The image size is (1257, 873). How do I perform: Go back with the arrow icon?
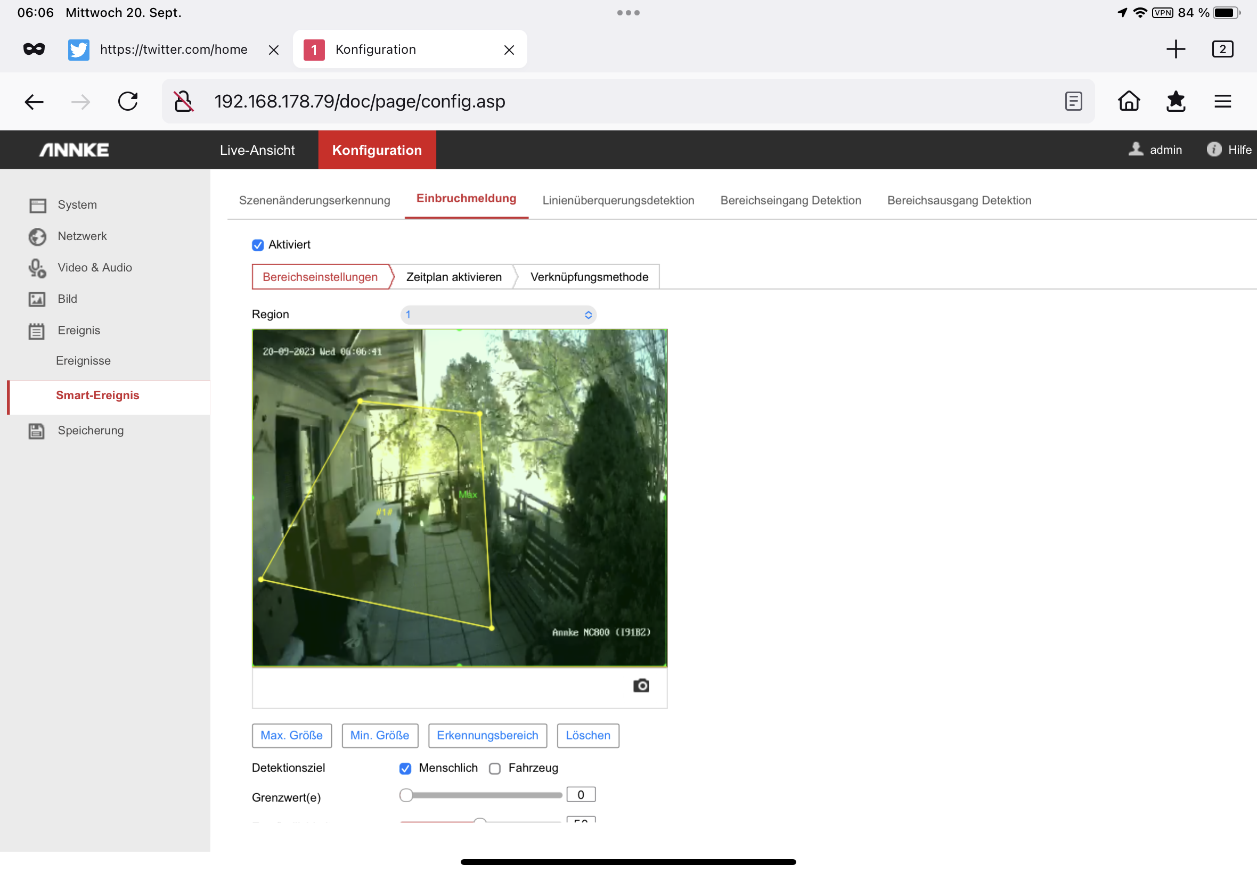click(x=34, y=101)
